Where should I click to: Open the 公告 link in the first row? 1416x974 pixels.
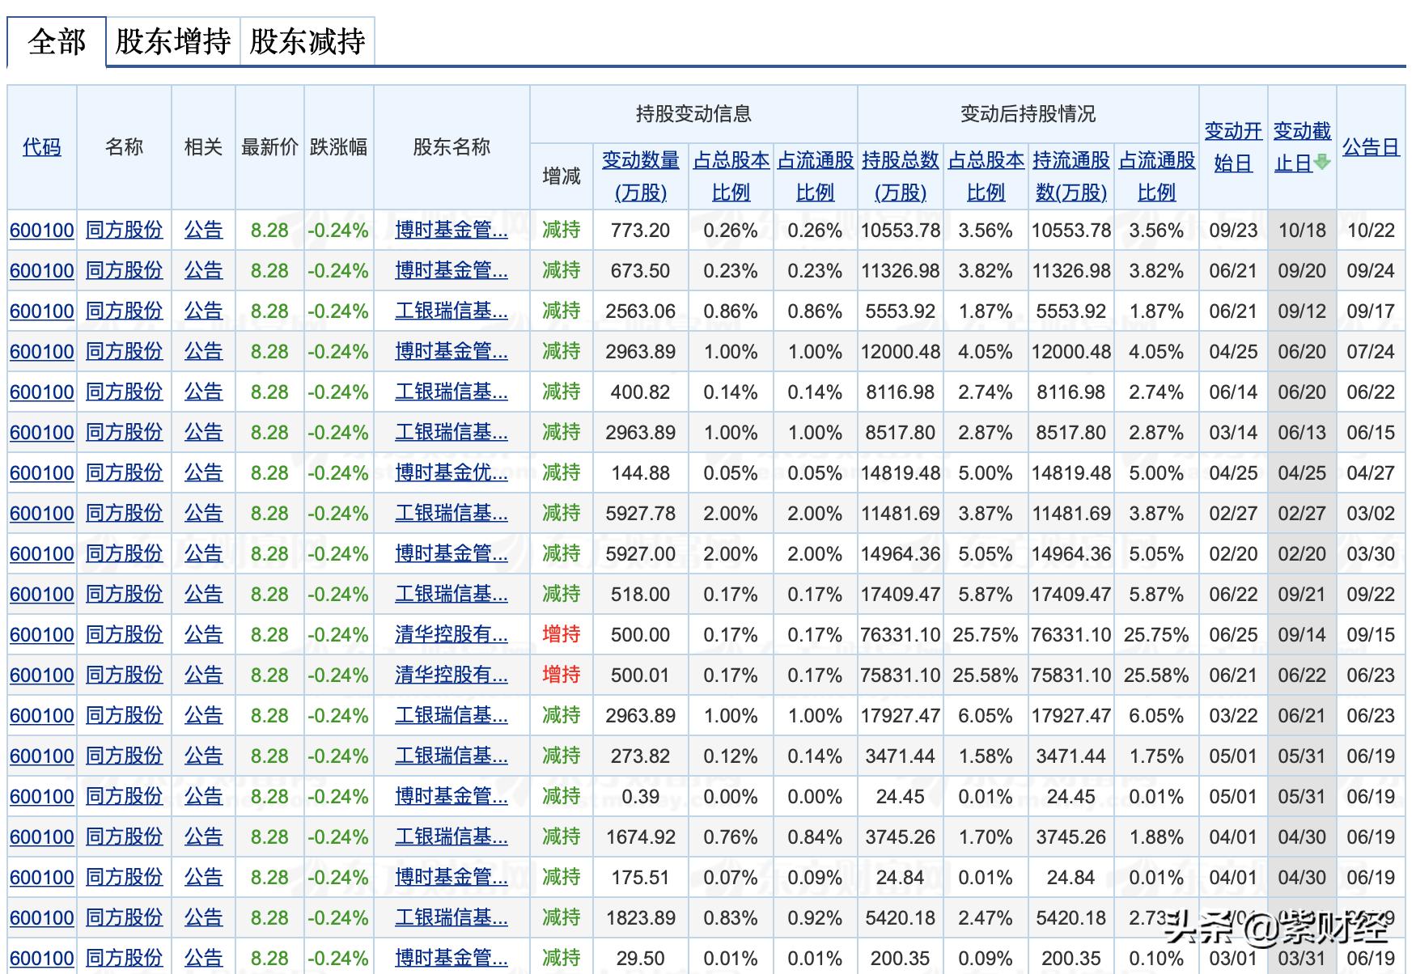pyautogui.click(x=203, y=230)
